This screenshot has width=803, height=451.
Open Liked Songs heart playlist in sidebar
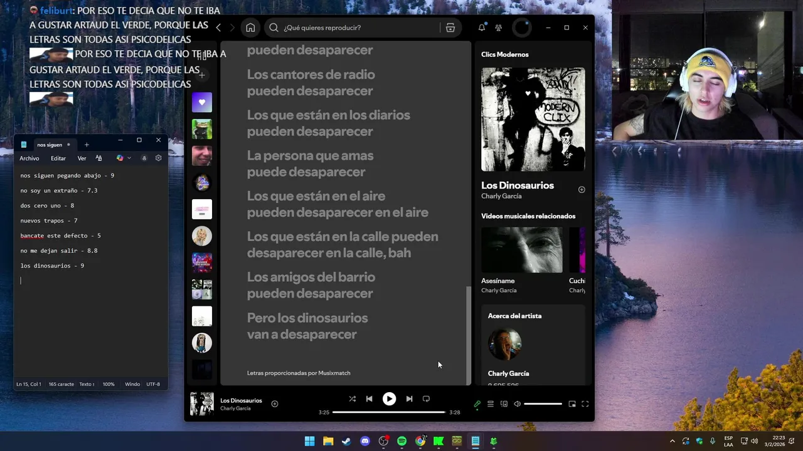(x=202, y=102)
